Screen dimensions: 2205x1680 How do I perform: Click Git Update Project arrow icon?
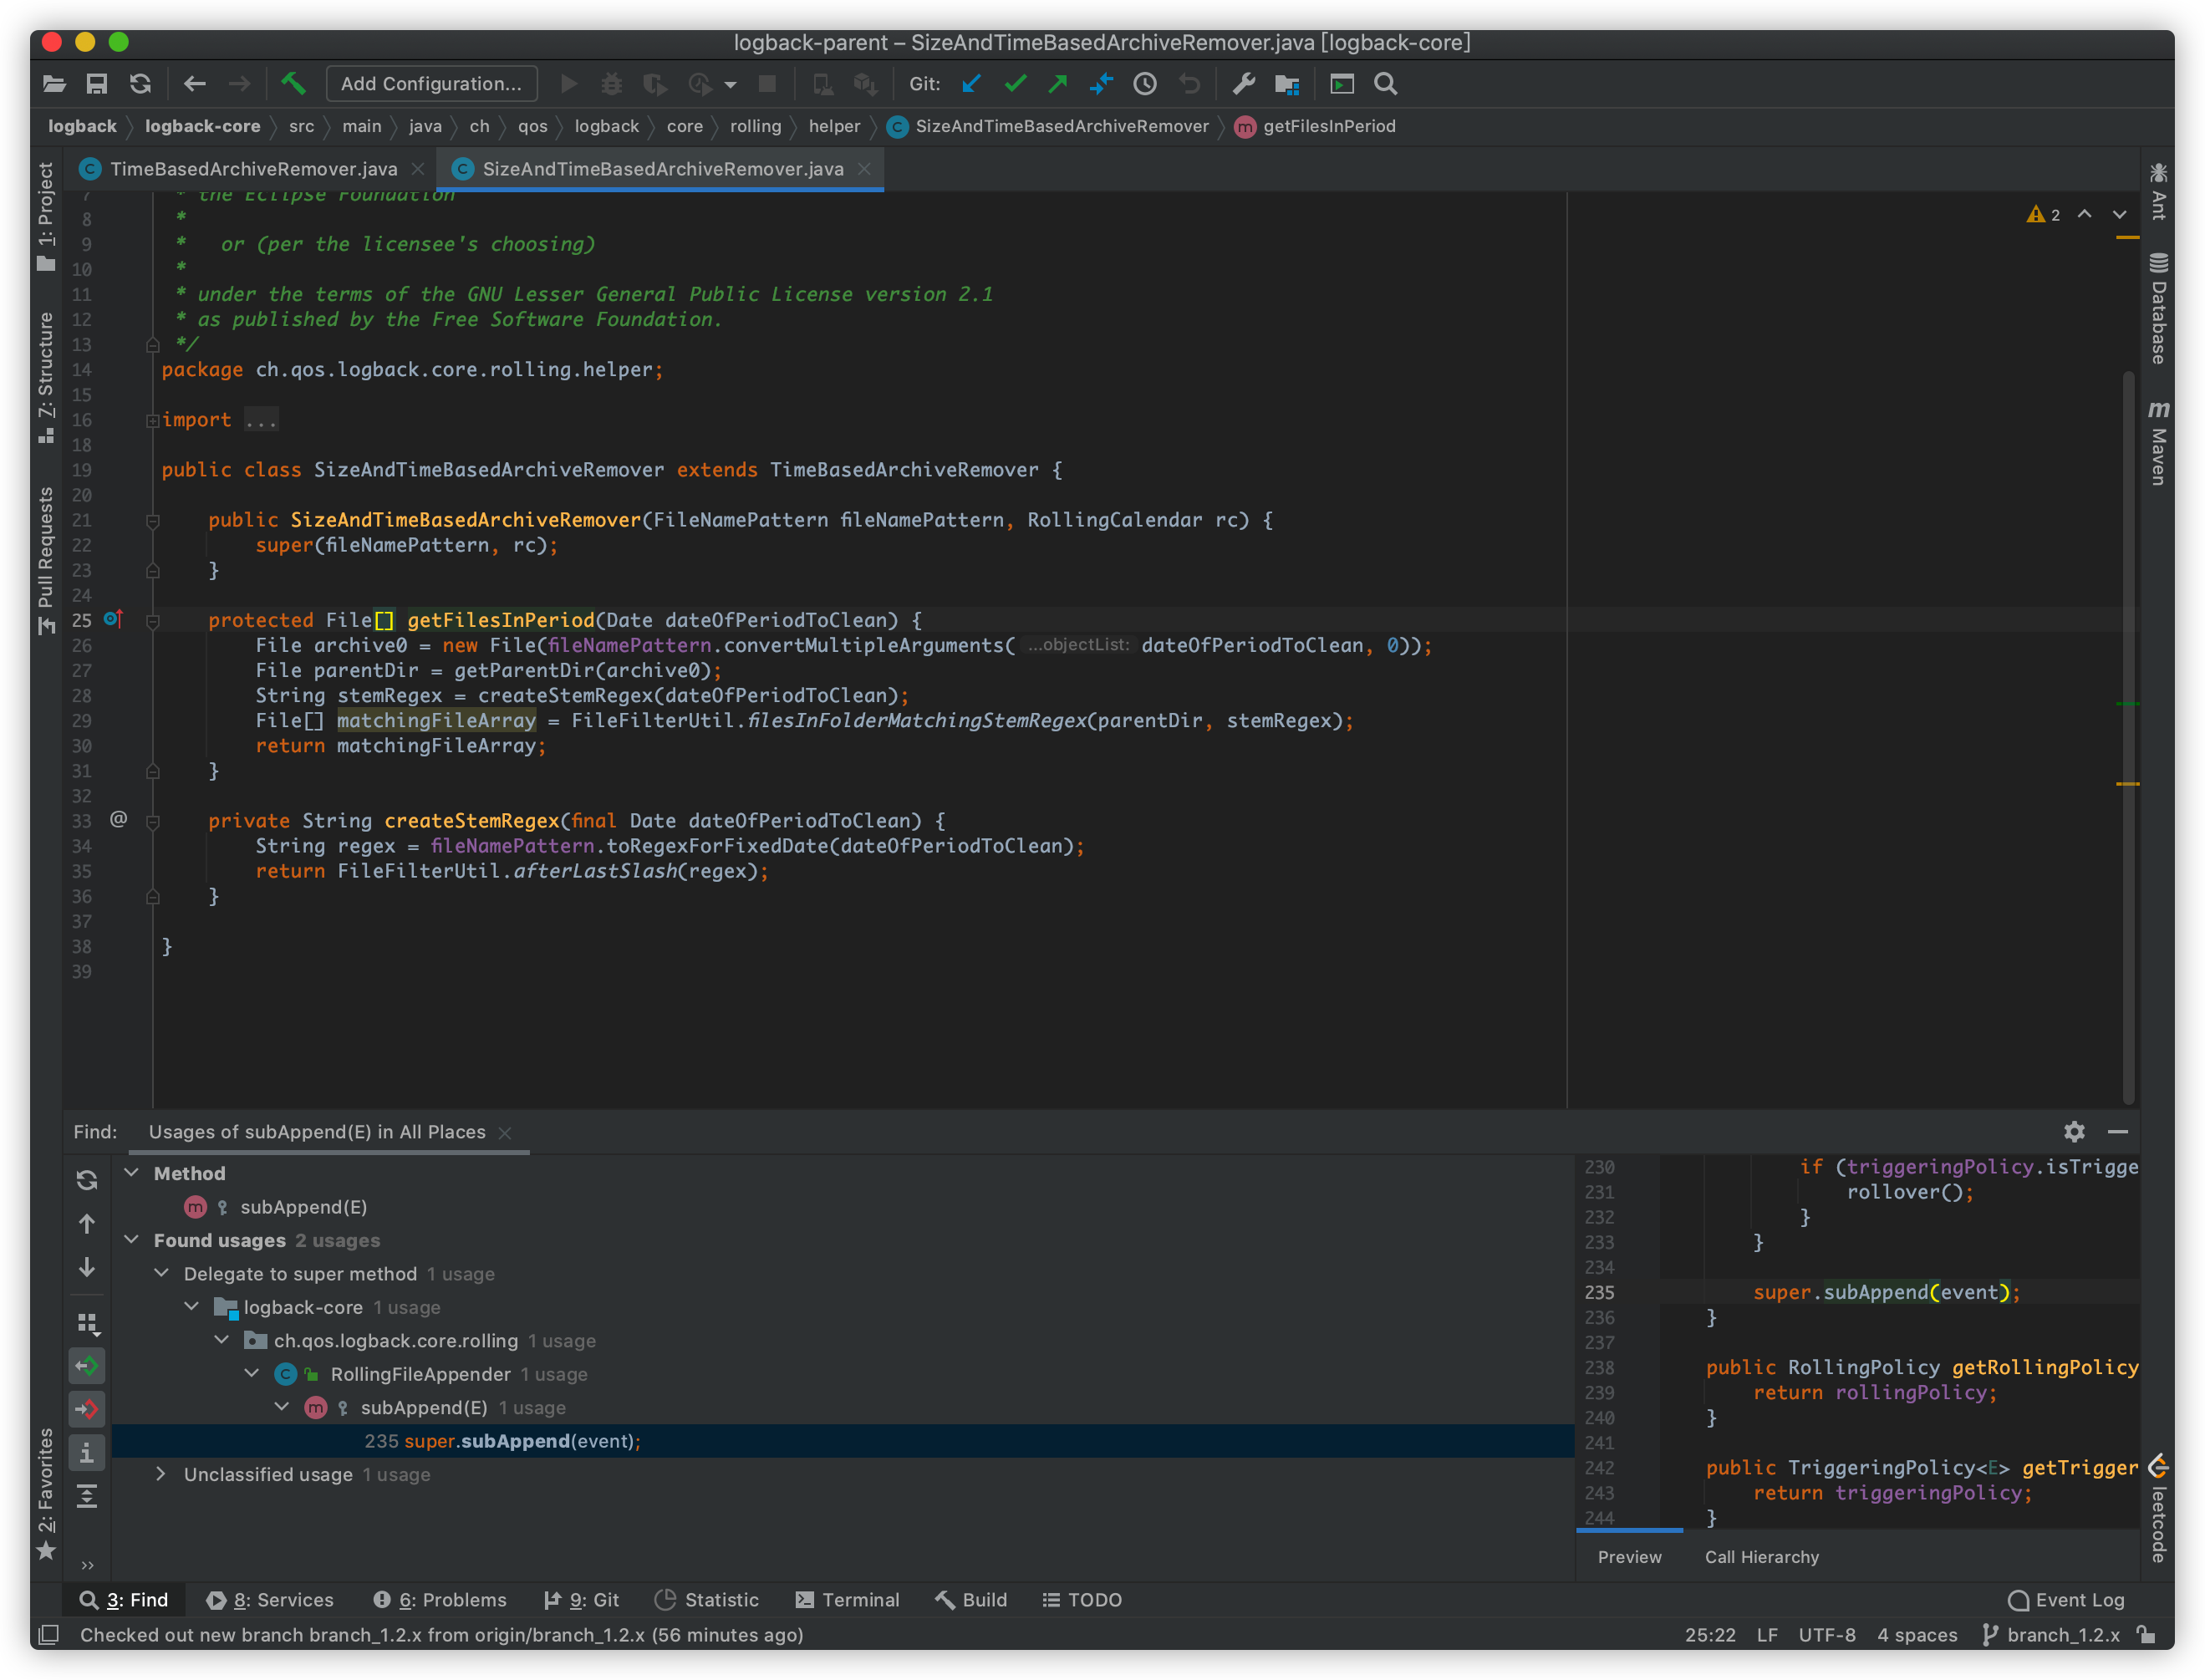(971, 84)
